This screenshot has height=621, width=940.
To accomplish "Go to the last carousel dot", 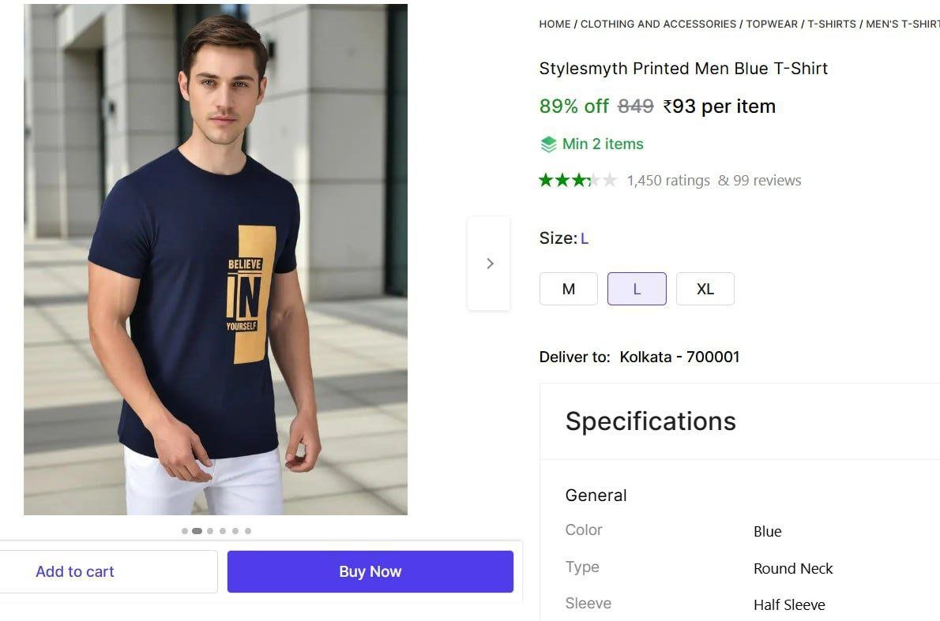I will pyautogui.click(x=248, y=531).
